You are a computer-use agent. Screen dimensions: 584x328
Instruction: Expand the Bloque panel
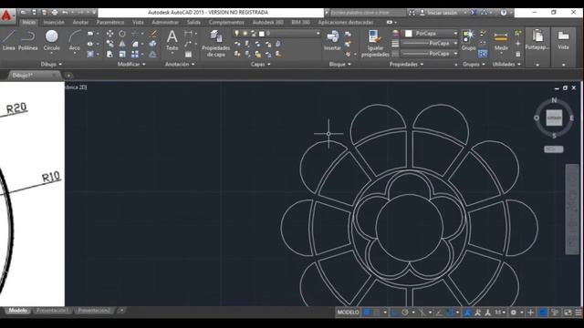click(x=340, y=64)
